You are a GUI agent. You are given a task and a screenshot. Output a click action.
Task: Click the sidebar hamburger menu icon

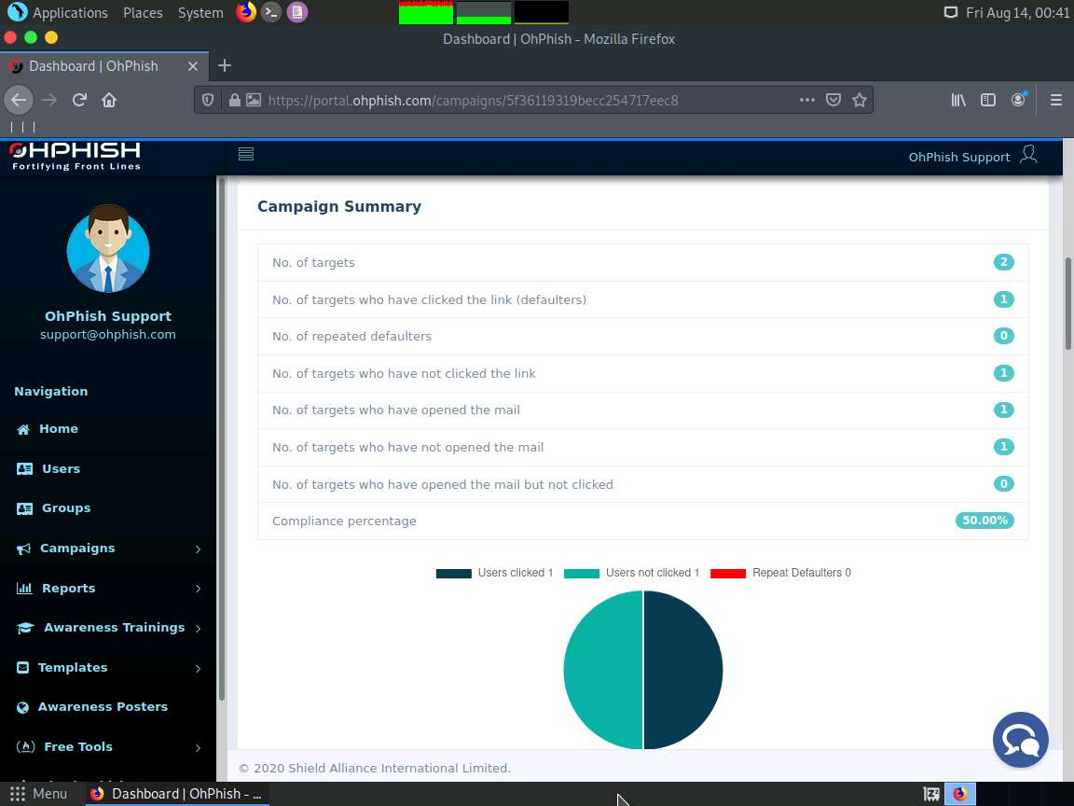click(246, 154)
